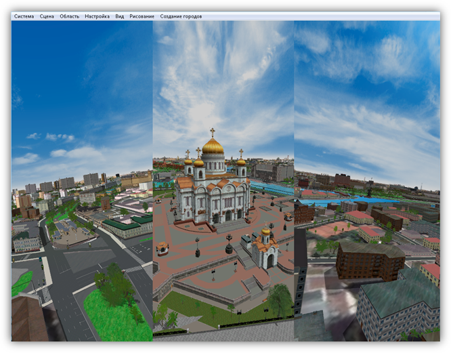Click the tree beside the cathedral stairs
451x353 pixels.
(278, 299)
